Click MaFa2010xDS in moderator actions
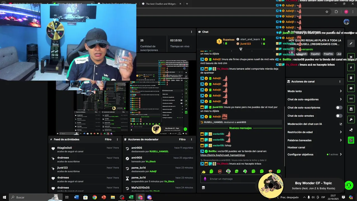357x201 pixels. coord(140,188)
